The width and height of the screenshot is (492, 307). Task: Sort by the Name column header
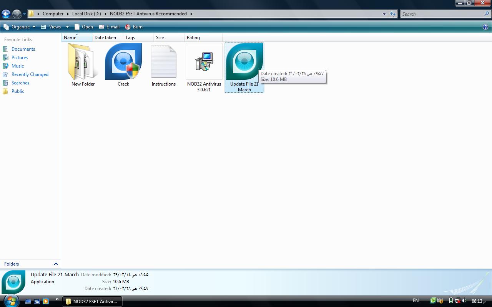click(x=77, y=38)
